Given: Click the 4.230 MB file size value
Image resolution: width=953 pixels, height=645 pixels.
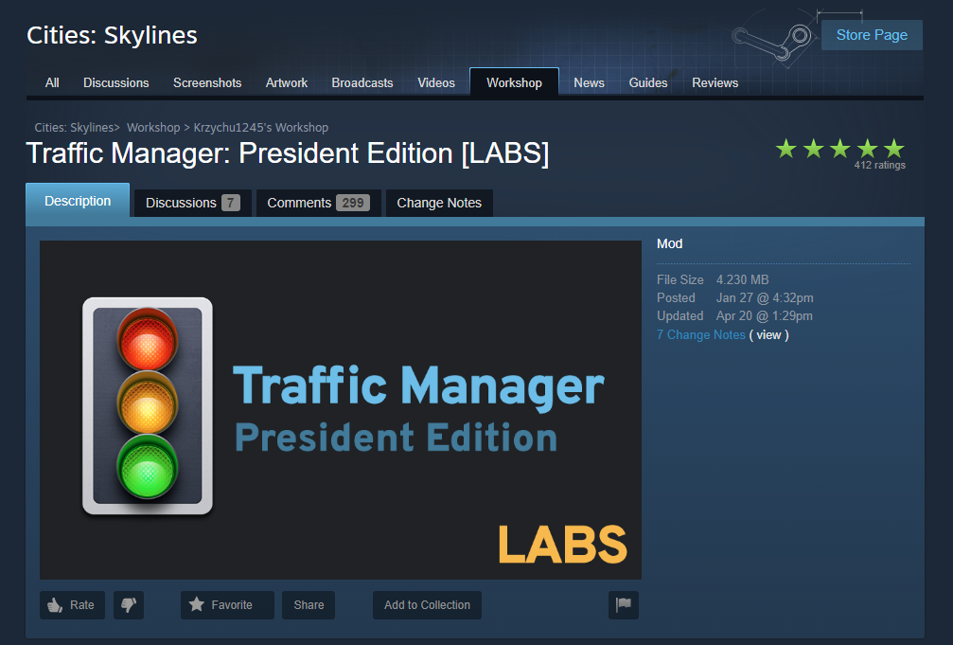Looking at the screenshot, I should click(742, 279).
